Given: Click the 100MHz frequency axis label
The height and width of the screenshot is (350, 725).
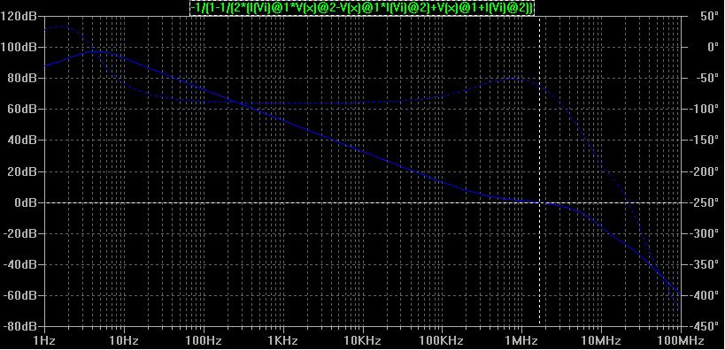Looking at the screenshot, I should pyautogui.click(x=682, y=341).
